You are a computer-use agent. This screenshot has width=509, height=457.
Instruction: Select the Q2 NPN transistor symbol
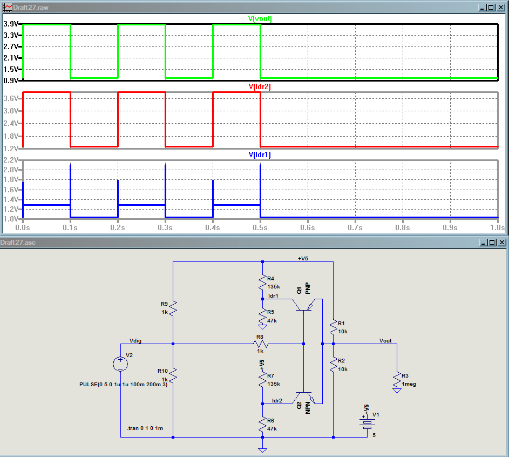[x=304, y=398]
